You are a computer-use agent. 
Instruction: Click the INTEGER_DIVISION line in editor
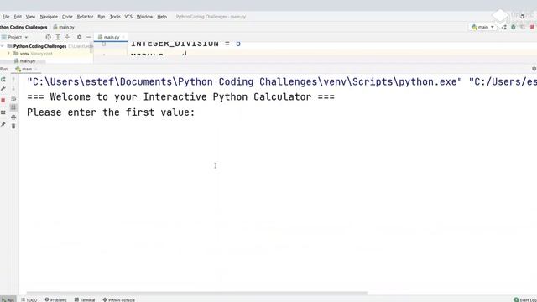coord(185,44)
